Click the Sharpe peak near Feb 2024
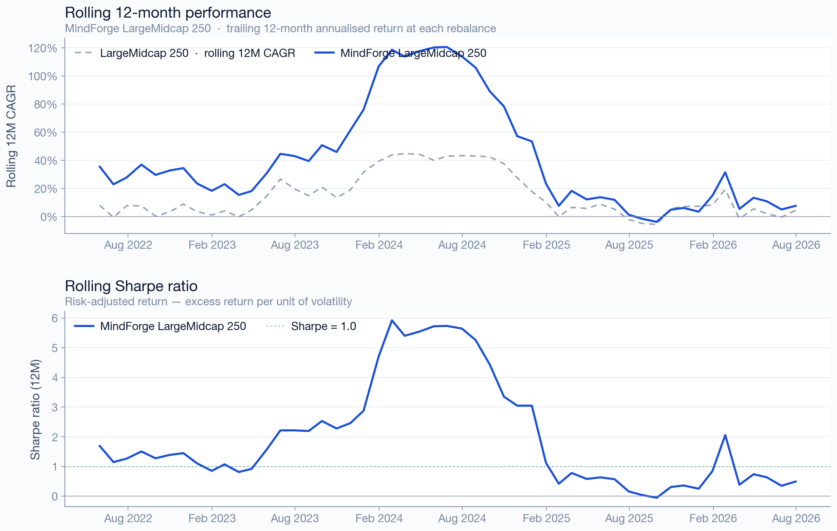837x531 pixels. (x=392, y=320)
